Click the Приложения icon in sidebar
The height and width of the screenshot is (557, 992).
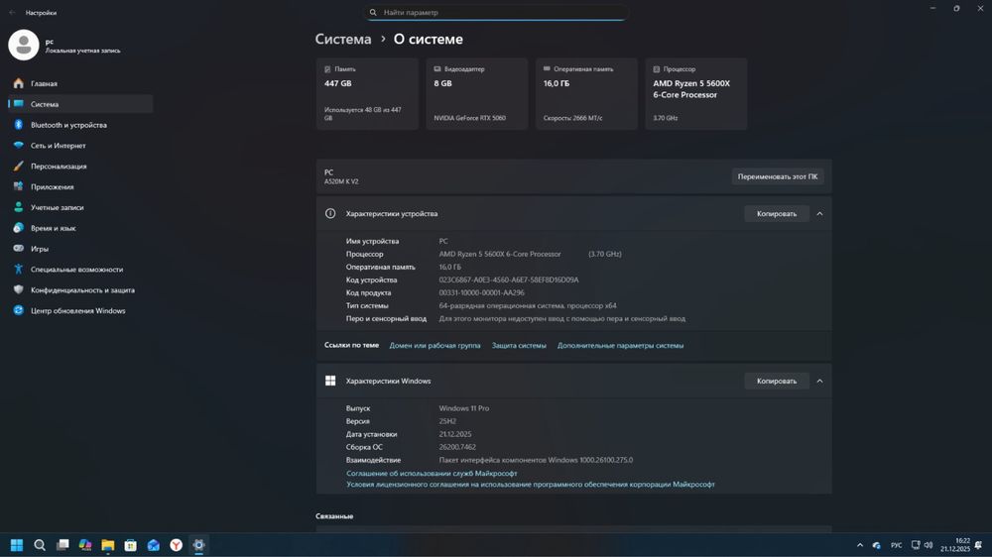[18, 186]
